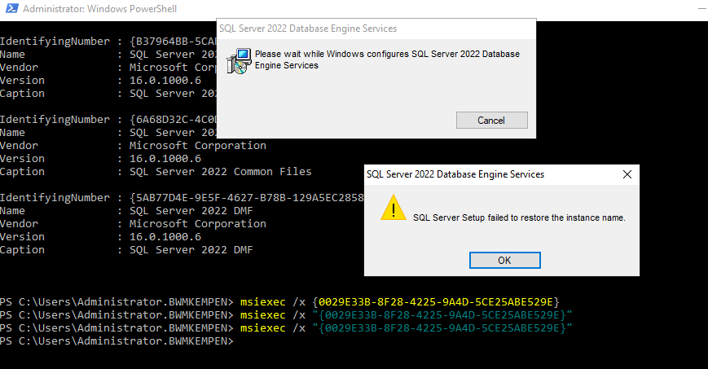Minimize the PowerShell window
Viewport: 708px width, 369px height.
point(702,9)
